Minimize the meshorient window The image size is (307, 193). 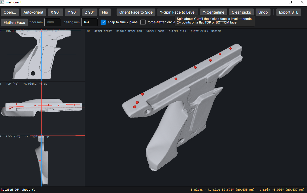[279, 2]
